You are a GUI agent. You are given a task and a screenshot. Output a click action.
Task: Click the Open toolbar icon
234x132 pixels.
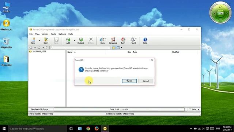[46, 41]
